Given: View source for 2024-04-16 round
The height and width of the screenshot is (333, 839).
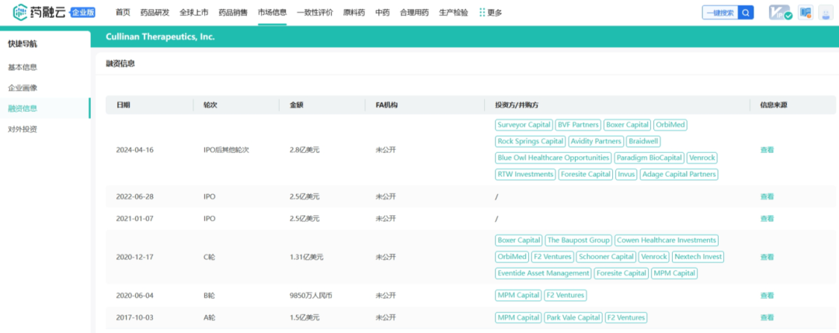Looking at the screenshot, I should pos(767,150).
